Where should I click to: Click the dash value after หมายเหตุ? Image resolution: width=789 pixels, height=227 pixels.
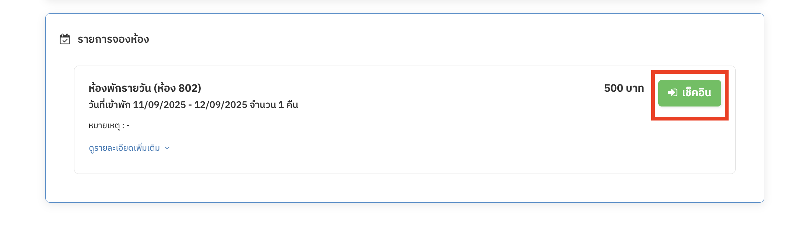pyautogui.click(x=128, y=126)
